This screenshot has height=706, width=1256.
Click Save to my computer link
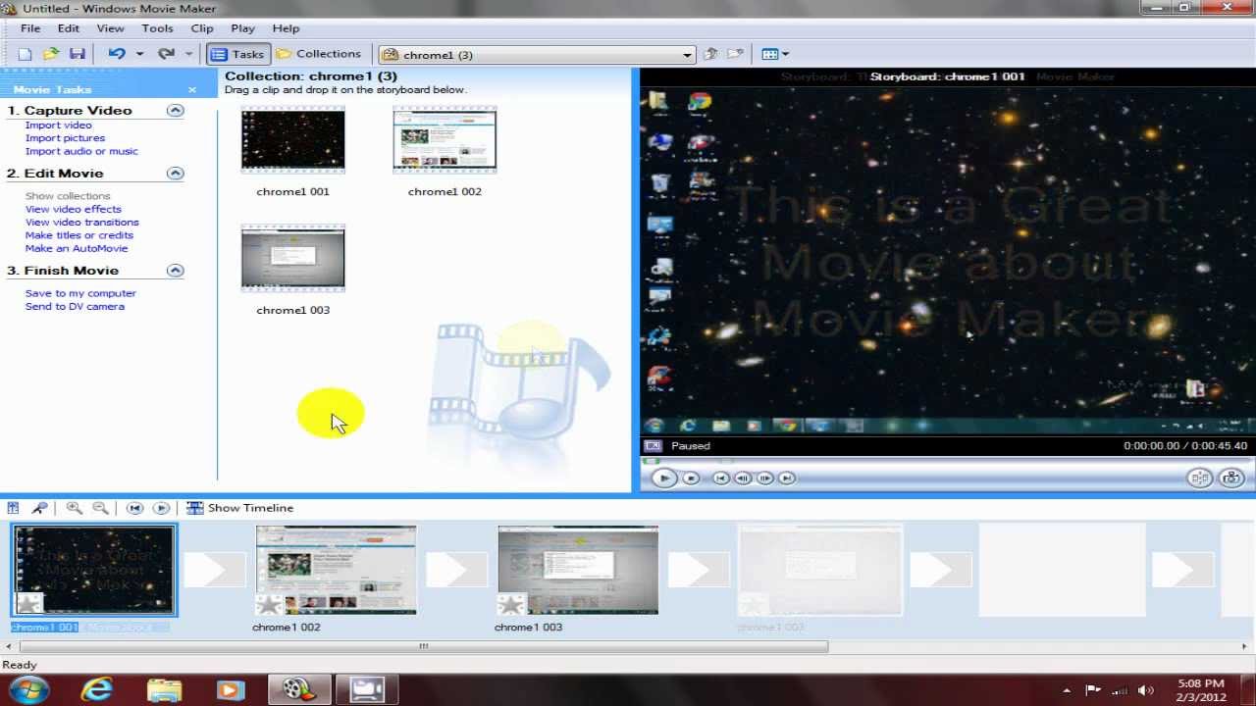point(80,293)
